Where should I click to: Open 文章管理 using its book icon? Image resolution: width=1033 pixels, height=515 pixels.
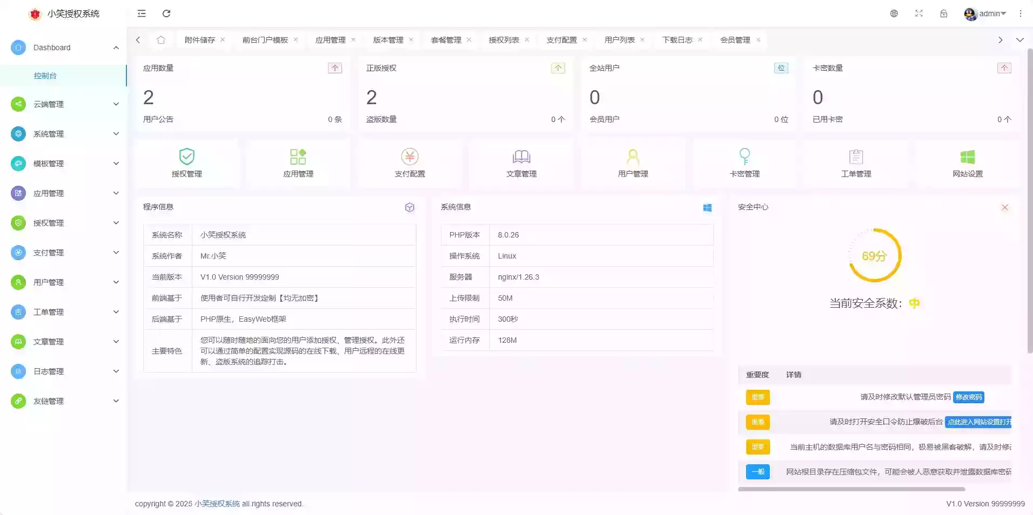tap(521, 157)
